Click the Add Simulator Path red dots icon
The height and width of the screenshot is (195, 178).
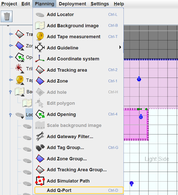click(x=40, y=181)
